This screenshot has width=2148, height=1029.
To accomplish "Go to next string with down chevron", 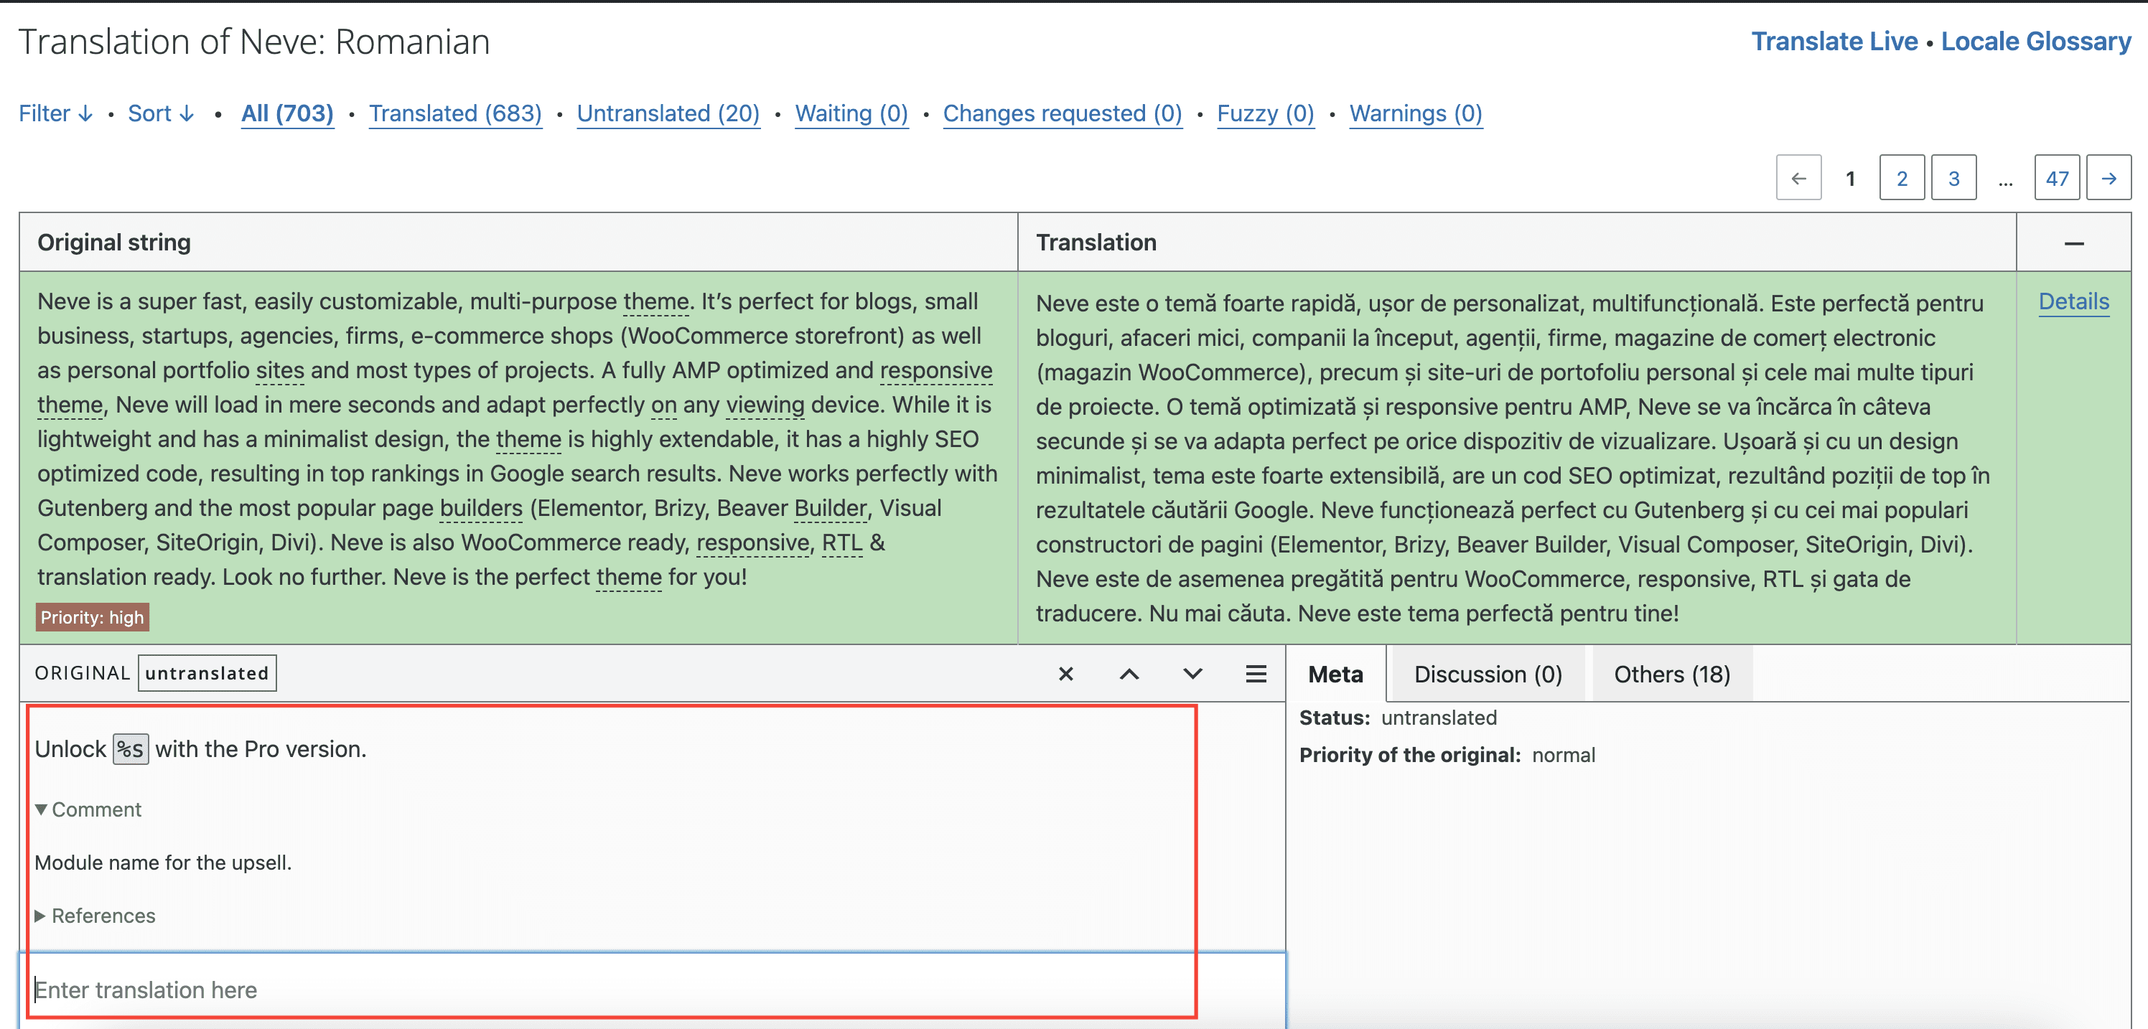I will click(1192, 674).
